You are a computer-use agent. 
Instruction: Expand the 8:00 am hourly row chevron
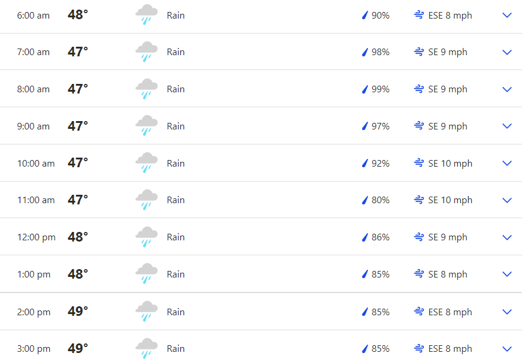tap(506, 89)
